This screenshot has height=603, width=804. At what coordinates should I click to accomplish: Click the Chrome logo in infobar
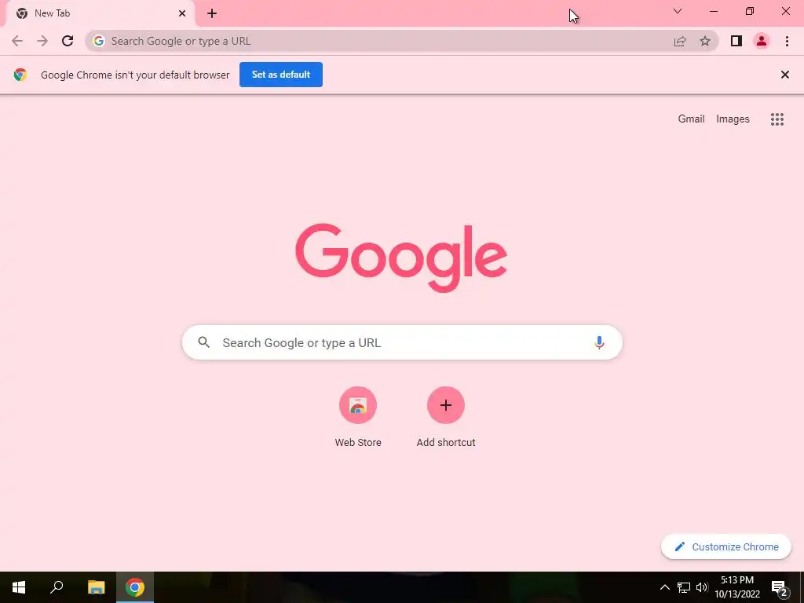[20, 75]
